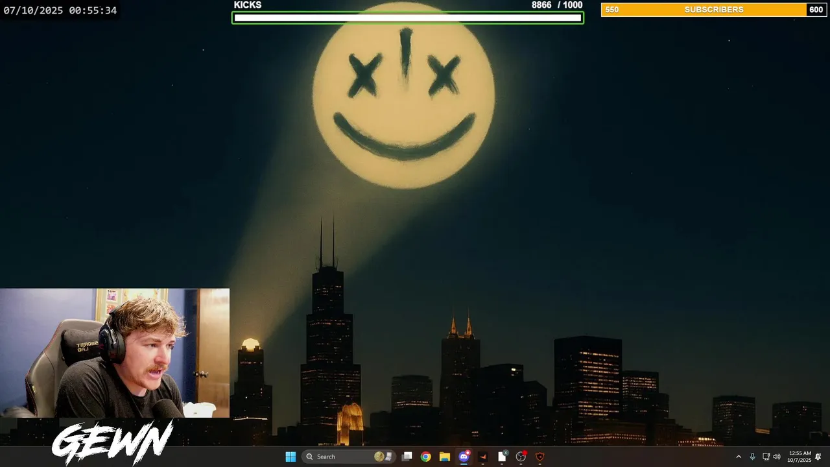Click the SUBSCRIBERS goal bar

(x=713, y=10)
